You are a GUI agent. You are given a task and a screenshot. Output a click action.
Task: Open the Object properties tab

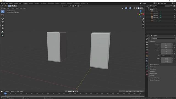tap(147, 56)
